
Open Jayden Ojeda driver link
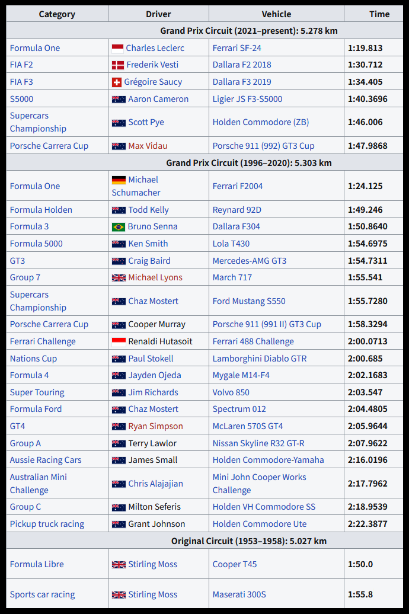pos(155,376)
